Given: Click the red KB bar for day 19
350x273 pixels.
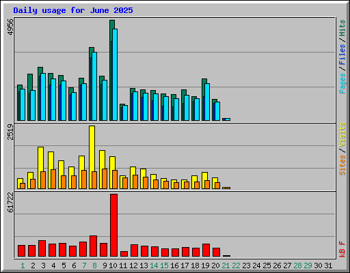Looking at the screenshot, I should (x=206, y=250).
